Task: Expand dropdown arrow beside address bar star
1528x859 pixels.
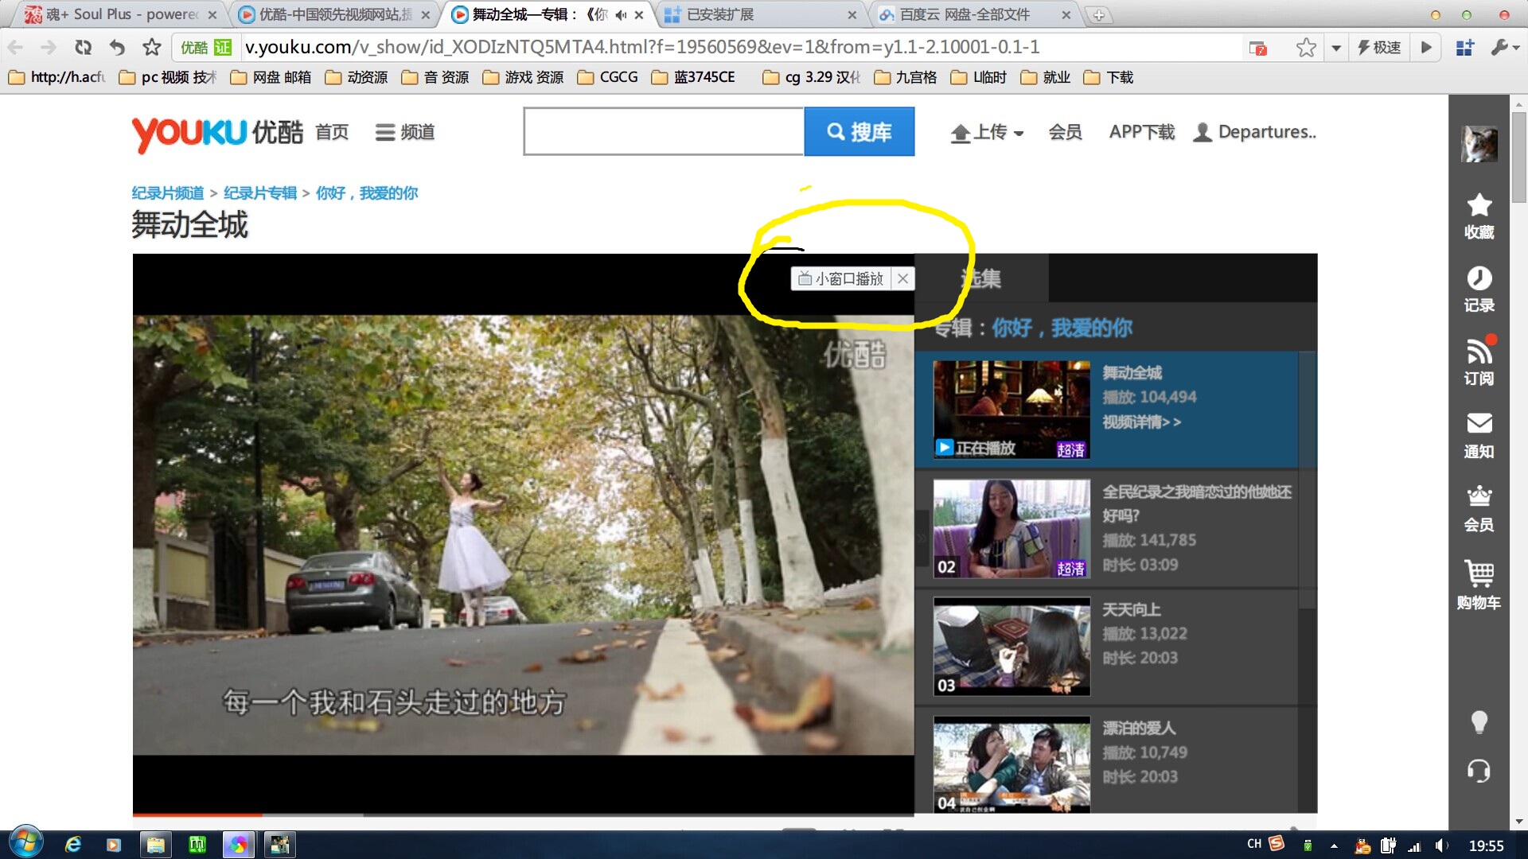Action: (x=1336, y=48)
